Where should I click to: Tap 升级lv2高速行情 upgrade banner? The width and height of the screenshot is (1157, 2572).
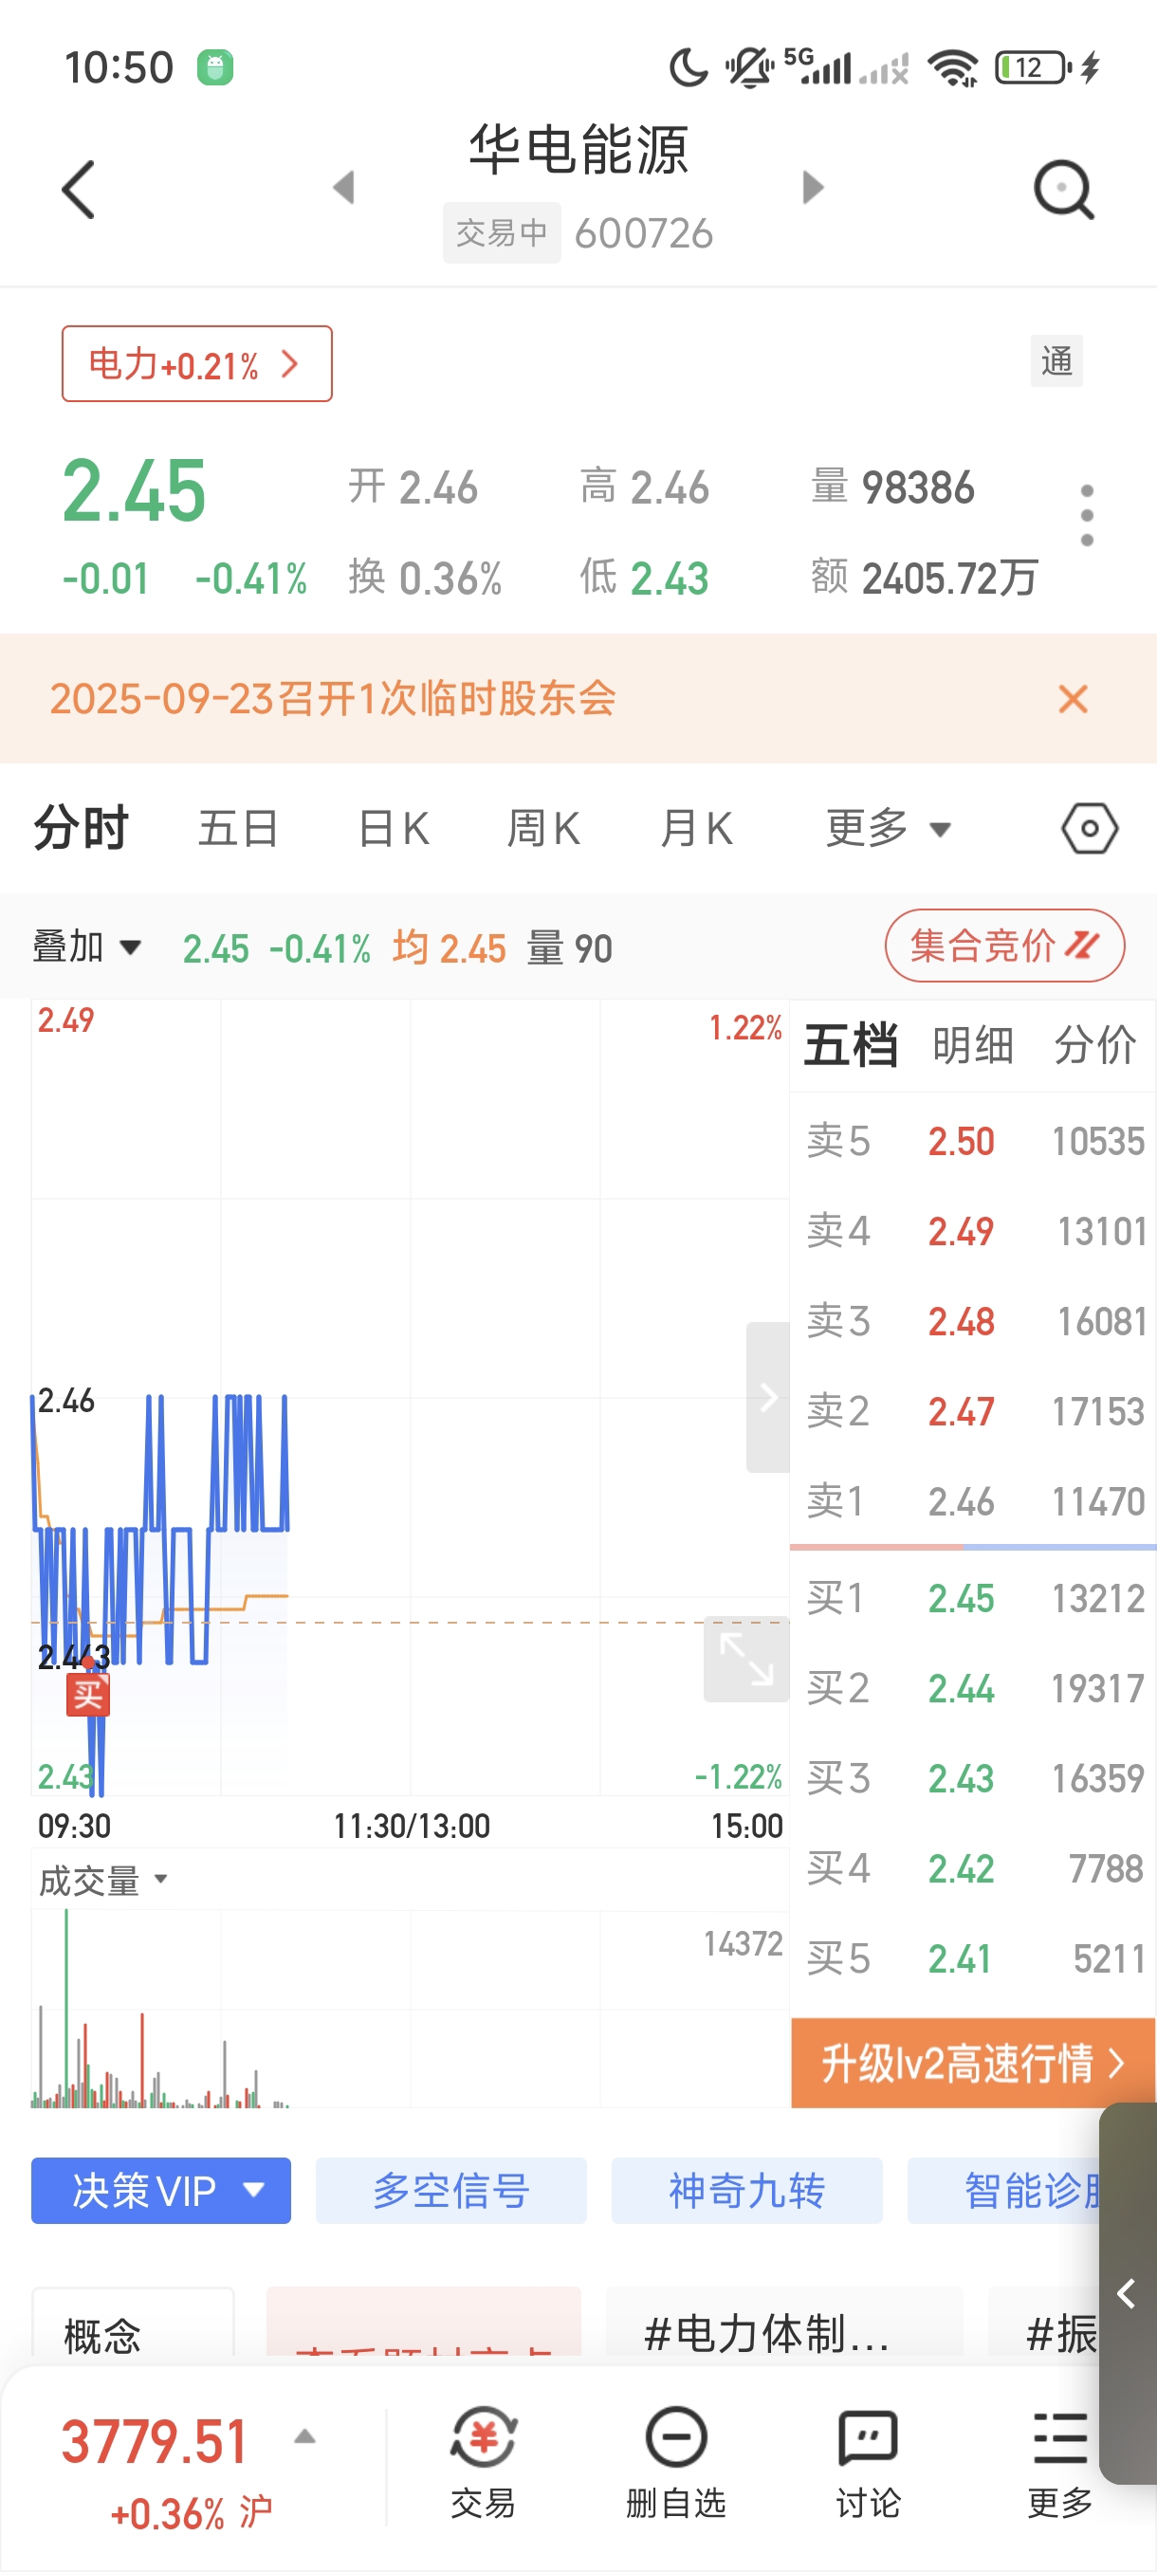point(972,2063)
